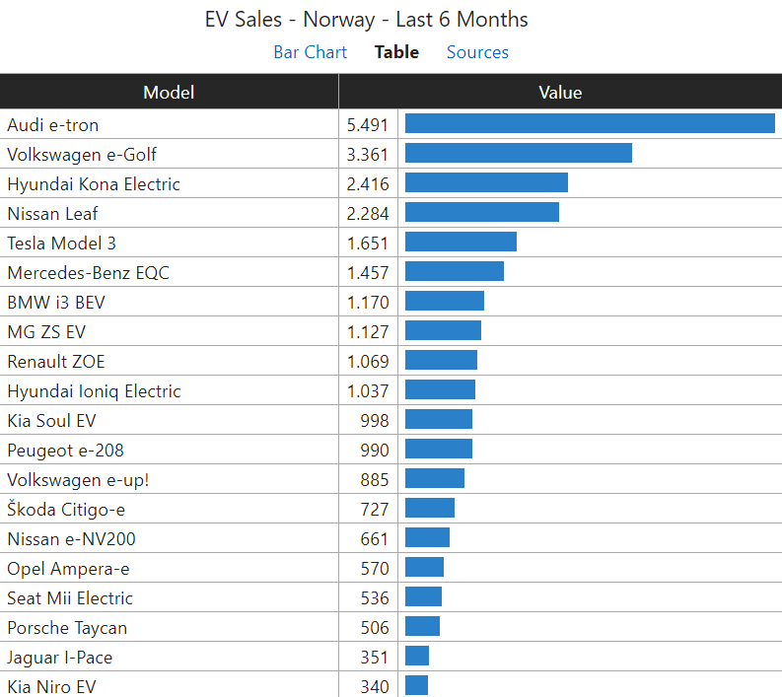Click the value 998
The height and width of the screenshot is (697, 782).
click(x=375, y=420)
